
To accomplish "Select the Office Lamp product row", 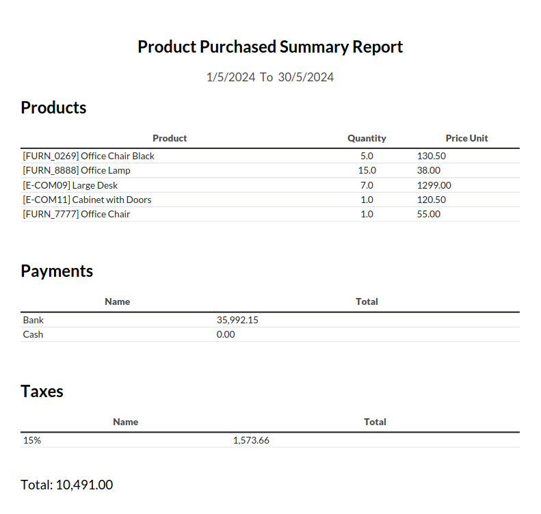I will tap(77, 170).
